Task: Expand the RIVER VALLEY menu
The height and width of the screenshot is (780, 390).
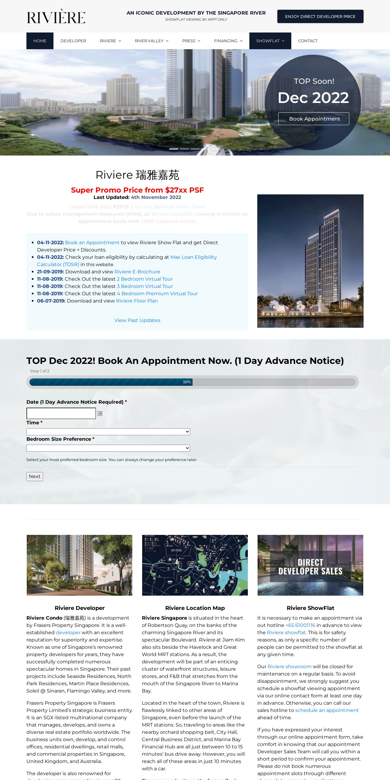Action: pyautogui.click(x=152, y=41)
